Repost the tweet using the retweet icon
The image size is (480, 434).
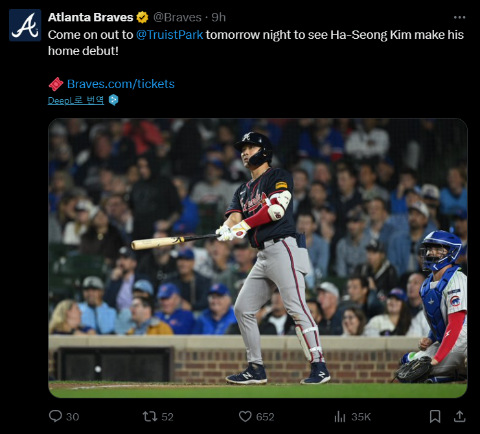pos(150,417)
